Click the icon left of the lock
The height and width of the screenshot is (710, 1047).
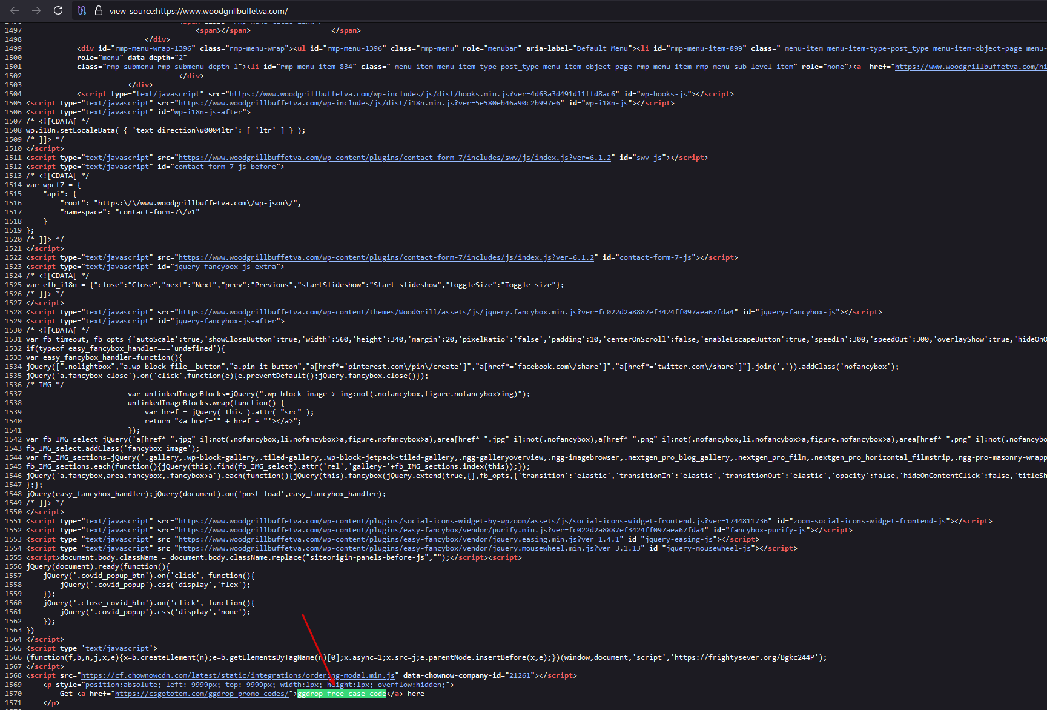(82, 10)
